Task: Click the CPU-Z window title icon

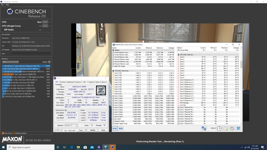Action: coord(55,78)
